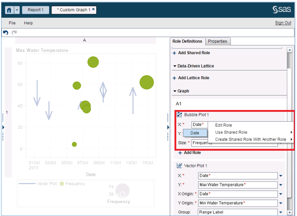Switch to the Report 1 tab
Viewport: 297px width, 216px height.
point(36,10)
